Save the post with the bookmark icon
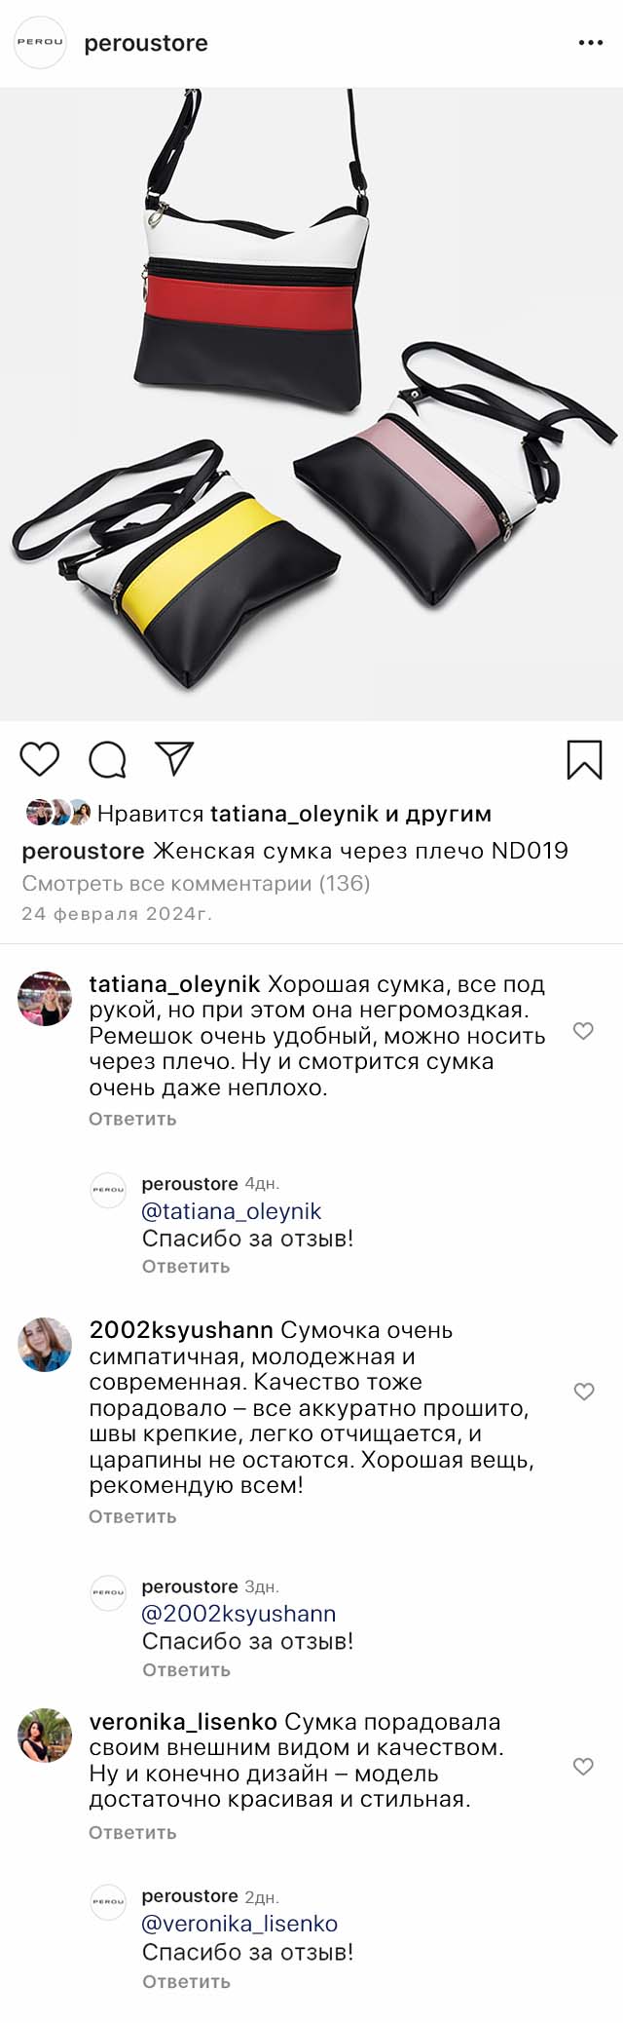 click(584, 760)
